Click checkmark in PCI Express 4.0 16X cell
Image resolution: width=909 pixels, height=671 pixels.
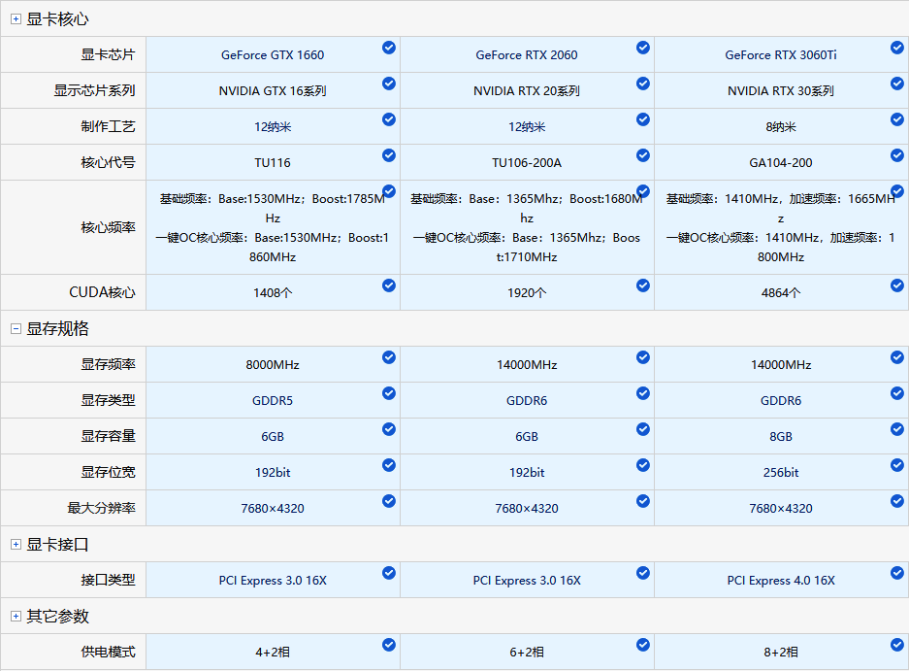[x=897, y=574]
